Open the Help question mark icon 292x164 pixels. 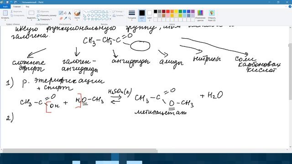tap(290, 6)
